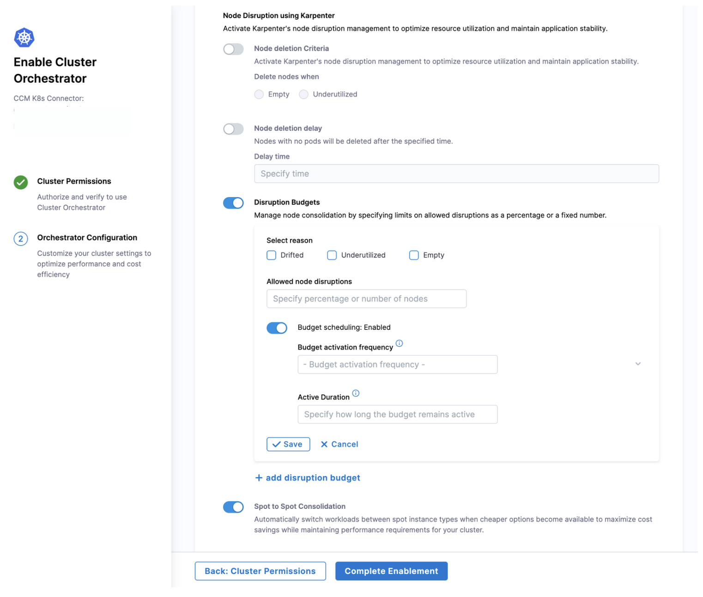Viewport: 703px width, 597px height.
Task: Click the Complete Enablement button
Action: click(391, 571)
